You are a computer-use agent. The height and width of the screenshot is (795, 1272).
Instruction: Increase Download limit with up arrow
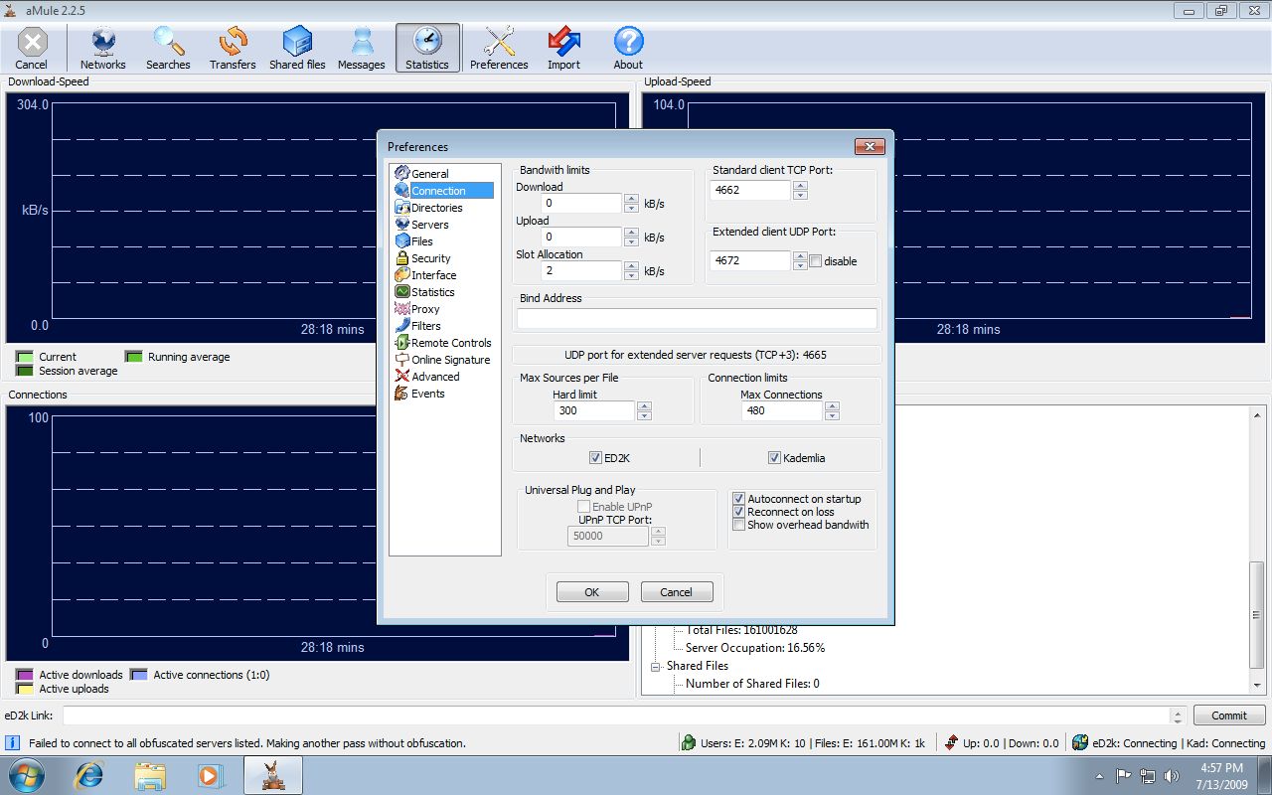(x=631, y=199)
